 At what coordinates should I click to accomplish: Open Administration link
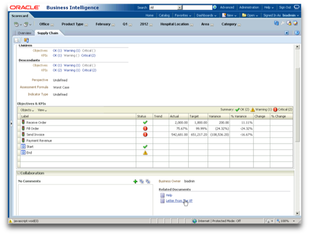pos(249,8)
